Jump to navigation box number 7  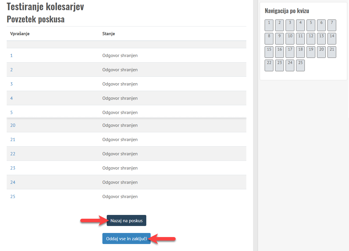pyautogui.click(x=332, y=25)
